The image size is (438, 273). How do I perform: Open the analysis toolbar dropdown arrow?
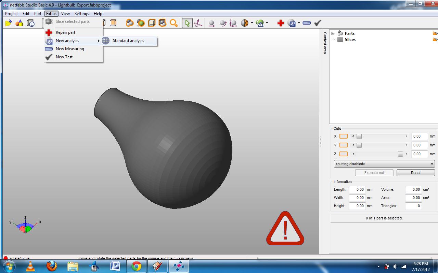(x=299, y=23)
